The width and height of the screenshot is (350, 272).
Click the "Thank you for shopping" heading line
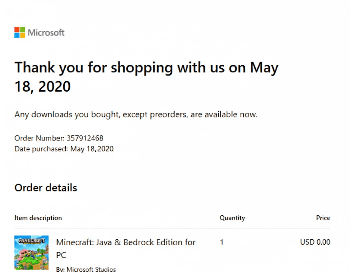(146, 68)
